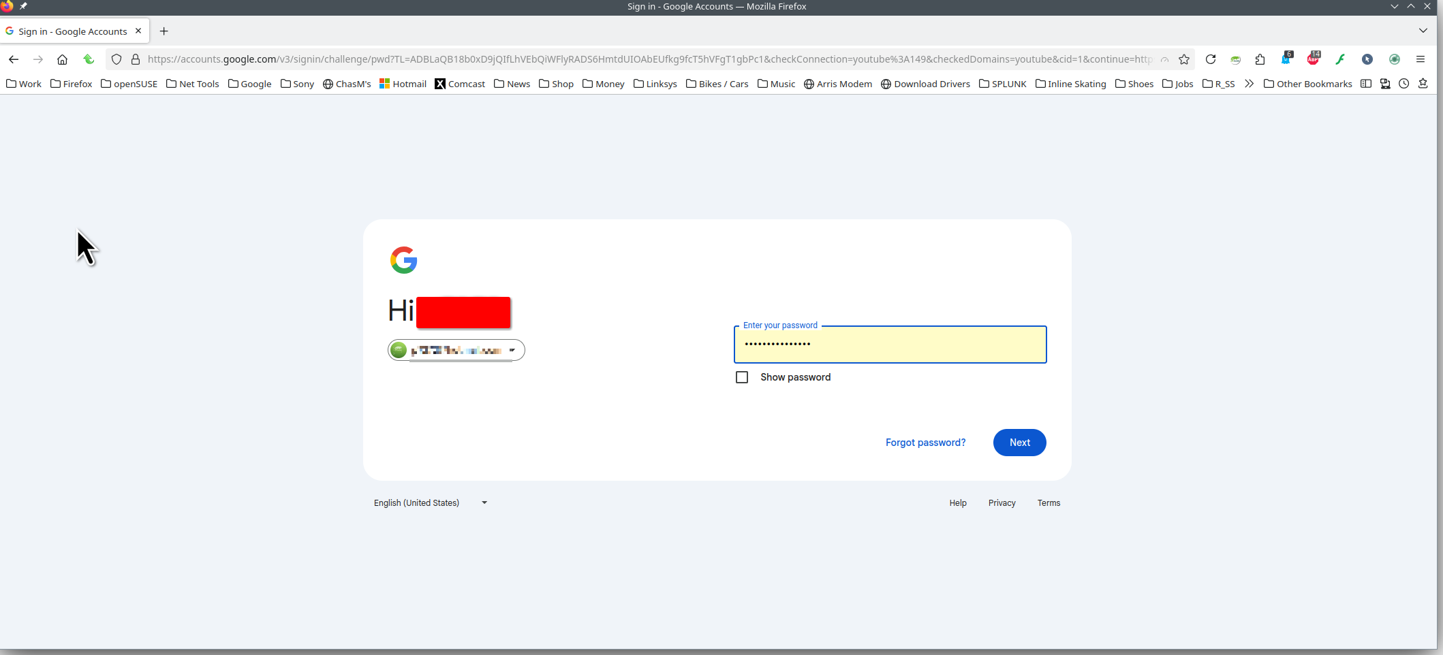Image resolution: width=1443 pixels, height=655 pixels.
Task: Click the chameleon extension icon
Action: [1235, 59]
